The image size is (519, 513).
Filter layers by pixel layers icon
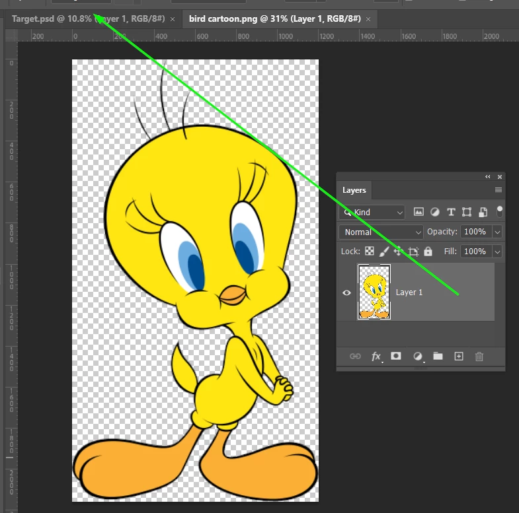(419, 212)
